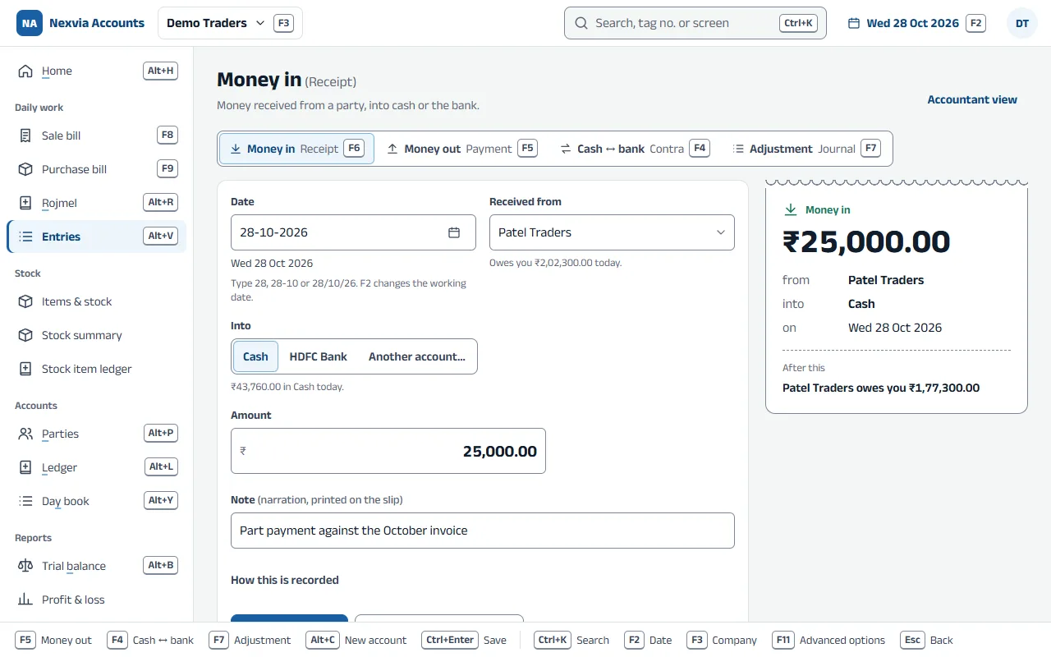Click the search magnifier icon
1051x657 pixels.
pyautogui.click(x=581, y=23)
